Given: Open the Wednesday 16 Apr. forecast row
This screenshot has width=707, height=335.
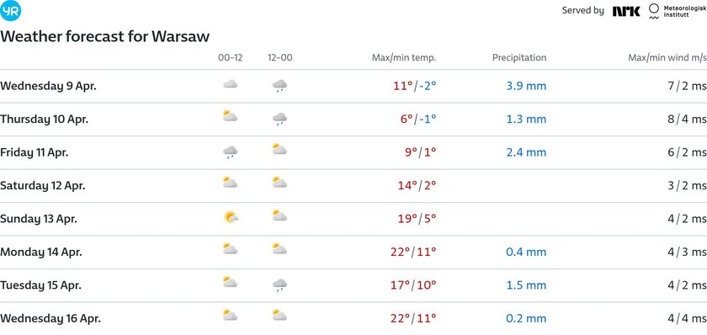Looking at the screenshot, I should [x=353, y=318].
